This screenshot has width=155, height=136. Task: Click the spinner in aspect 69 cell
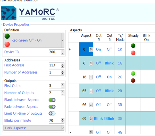[91, 119]
